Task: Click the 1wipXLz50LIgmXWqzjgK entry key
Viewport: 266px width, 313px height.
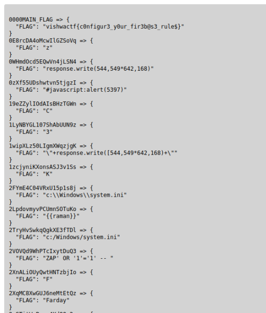Action: tap(42, 146)
